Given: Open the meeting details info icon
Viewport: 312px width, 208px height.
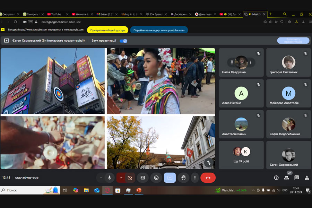Looking at the screenshot, I should [x=276, y=177].
